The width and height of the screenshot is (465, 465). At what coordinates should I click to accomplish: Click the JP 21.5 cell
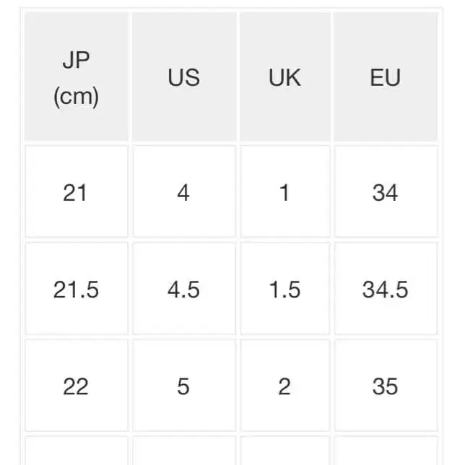pyautogui.click(x=76, y=289)
